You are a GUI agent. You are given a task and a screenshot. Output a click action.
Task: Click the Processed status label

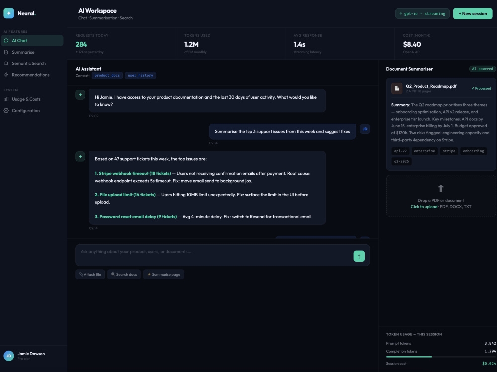(481, 89)
